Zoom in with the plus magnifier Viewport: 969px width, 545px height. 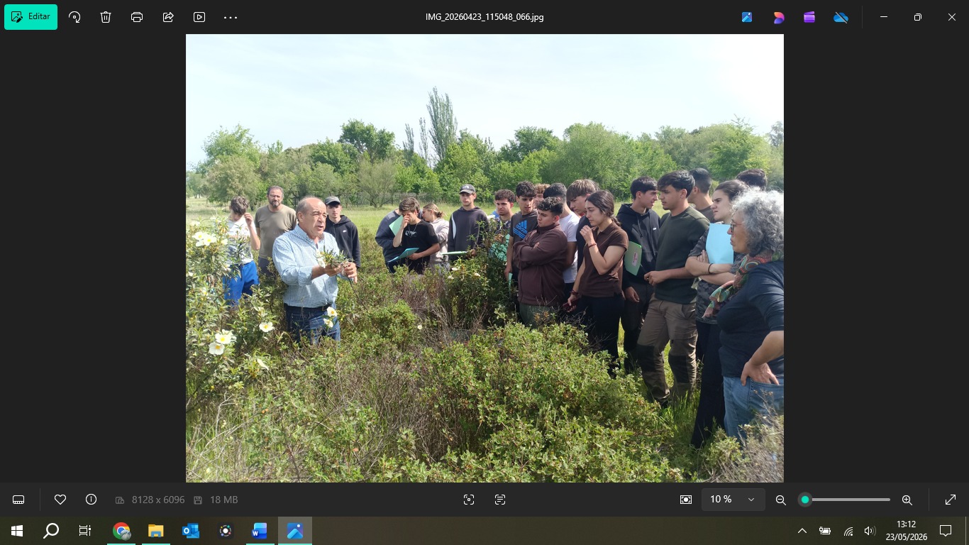[x=907, y=500]
